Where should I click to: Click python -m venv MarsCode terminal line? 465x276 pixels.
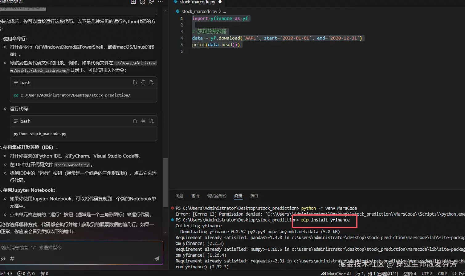pyautogui.click(x=329, y=208)
